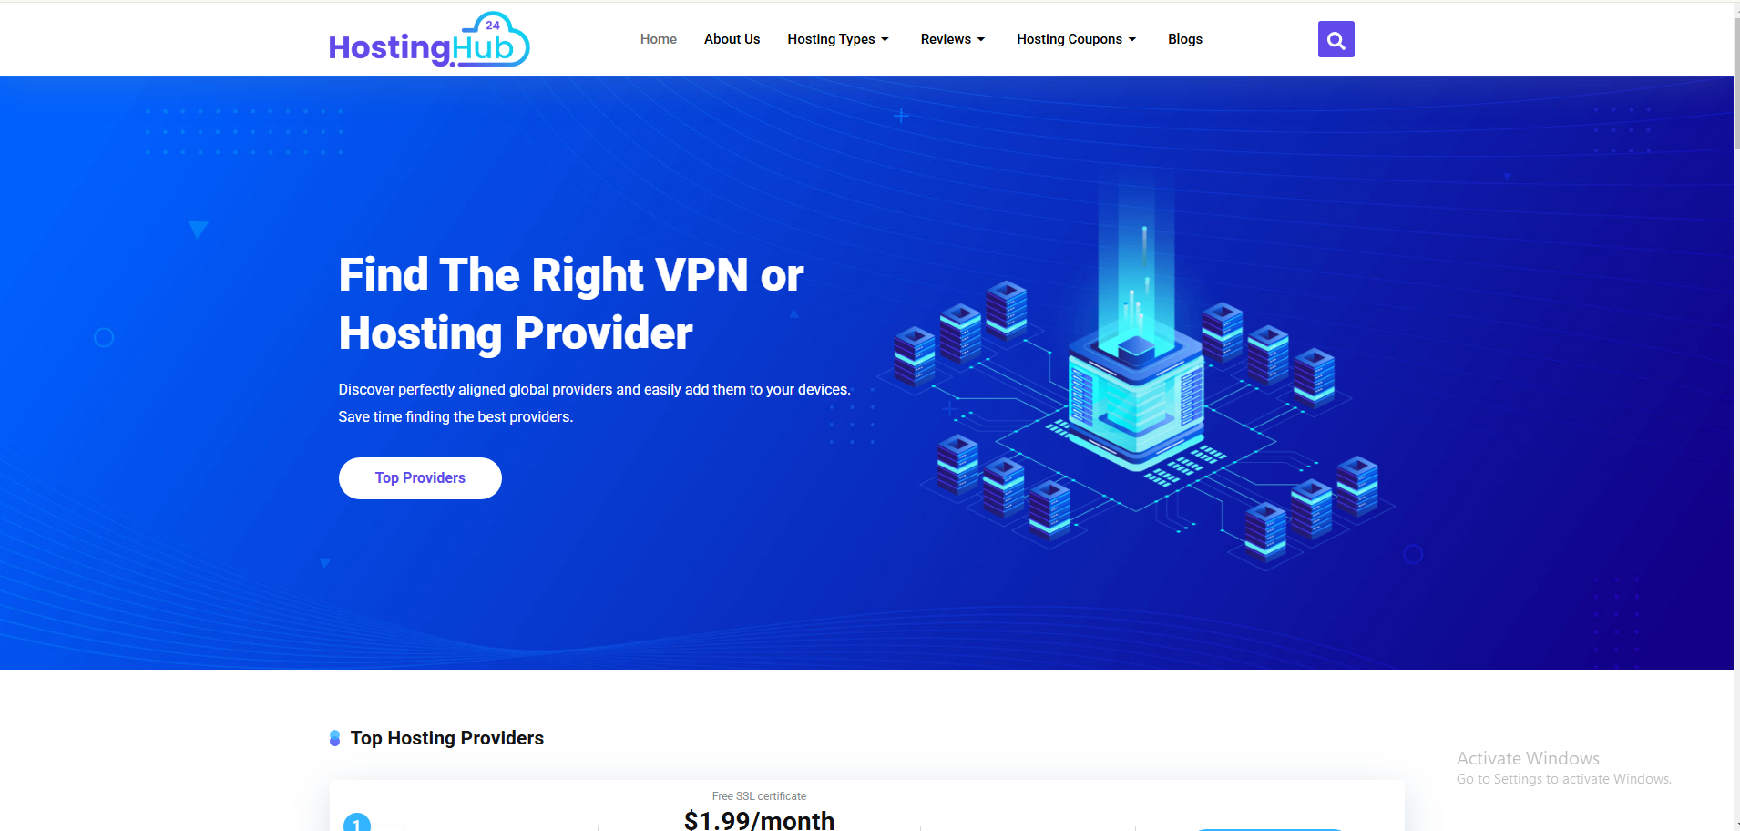Go to the Home menu item
This screenshot has width=1740, height=831.
658,39
